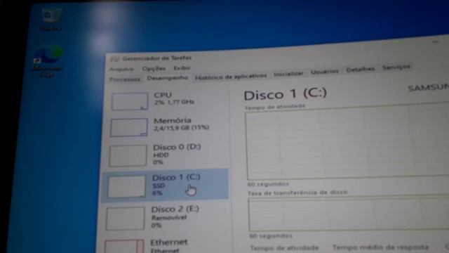Switch to the Processos tab
Image resolution: width=449 pixels, height=253 pixels.
pos(125,79)
